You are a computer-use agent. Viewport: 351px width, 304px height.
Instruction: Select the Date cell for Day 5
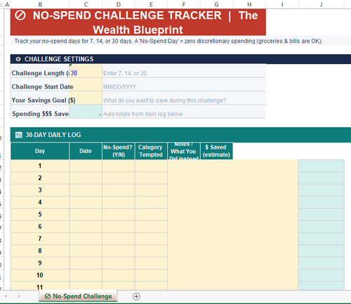pyautogui.click(x=86, y=214)
